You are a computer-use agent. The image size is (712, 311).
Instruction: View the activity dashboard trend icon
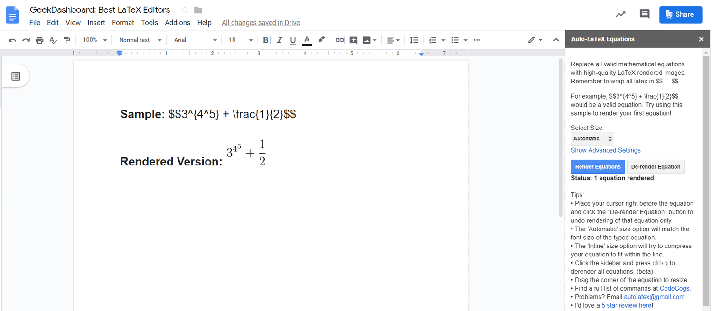tap(620, 14)
